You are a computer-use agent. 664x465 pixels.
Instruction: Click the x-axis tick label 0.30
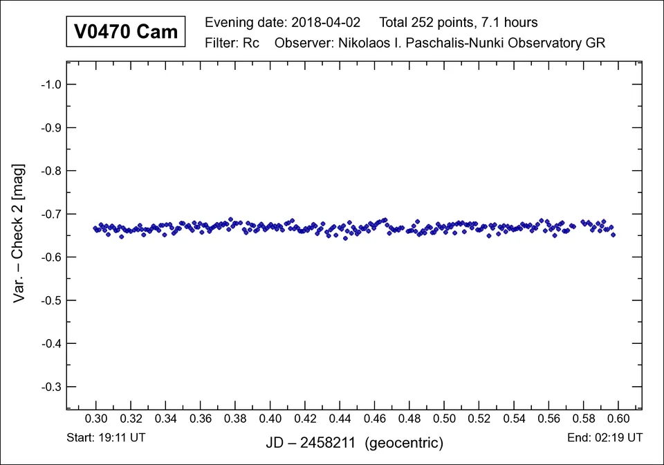click(x=96, y=419)
